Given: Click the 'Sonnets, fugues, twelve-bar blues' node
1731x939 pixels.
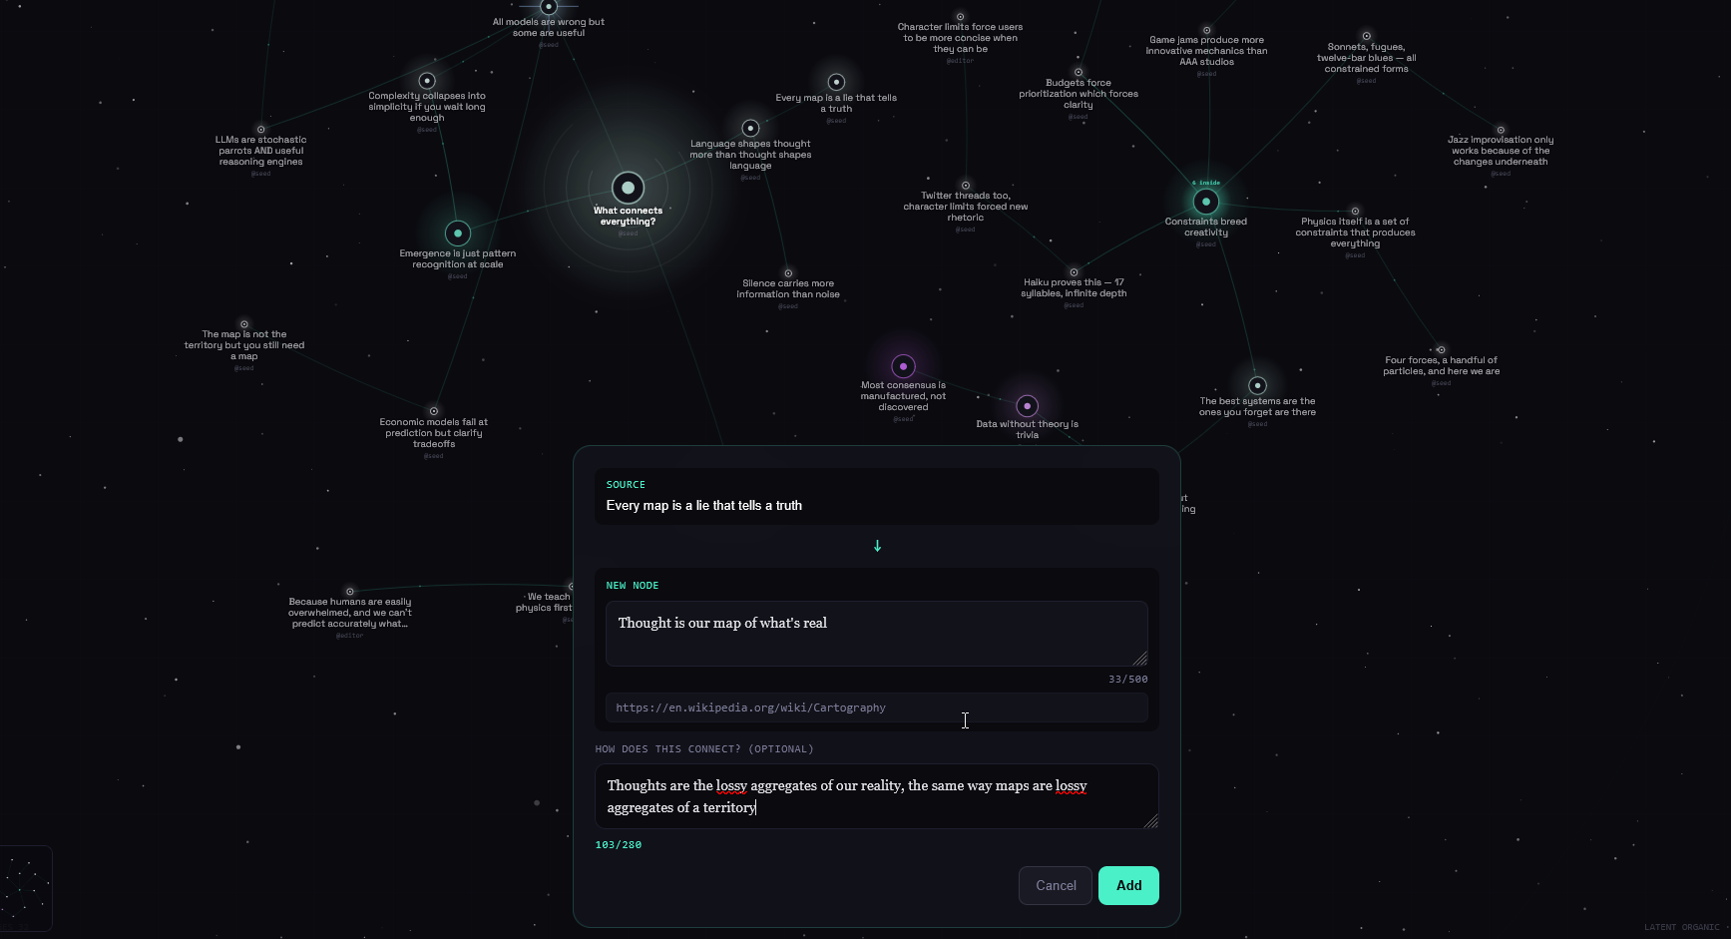Looking at the screenshot, I should (x=1367, y=37).
